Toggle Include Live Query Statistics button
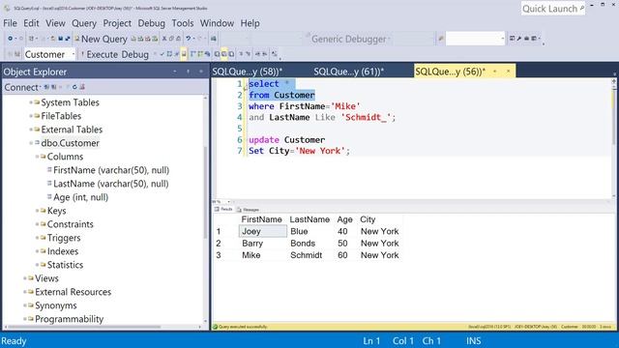This screenshot has height=348, width=619. coord(200,54)
